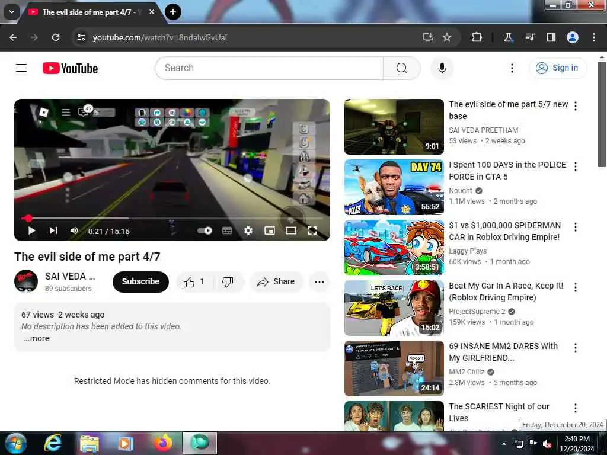The width and height of the screenshot is (607, 455).
Task: Install app icon in address bar
Action: tap(427, 37)
